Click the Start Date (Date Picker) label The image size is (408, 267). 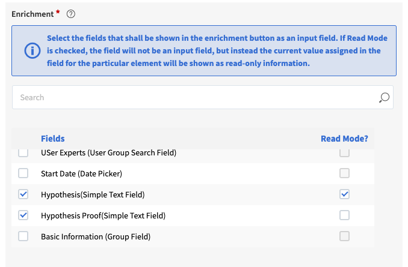click(x=81, y=173)
